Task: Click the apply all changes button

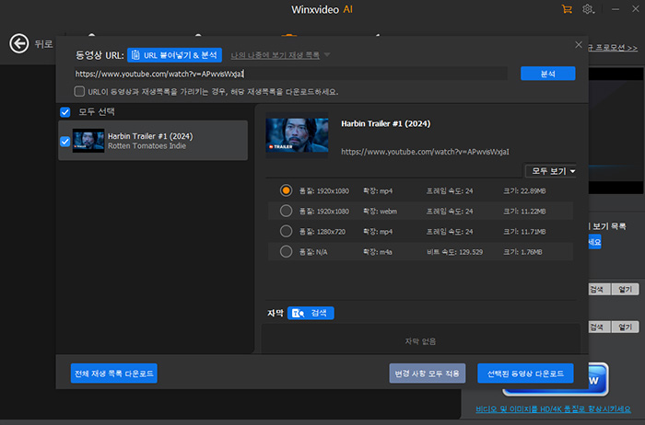Action: click(x=428, y=373)
